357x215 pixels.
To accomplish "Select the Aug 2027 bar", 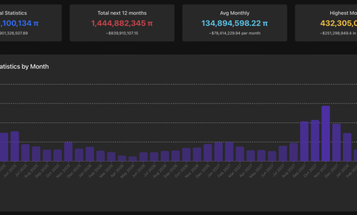I will (293, 152).
